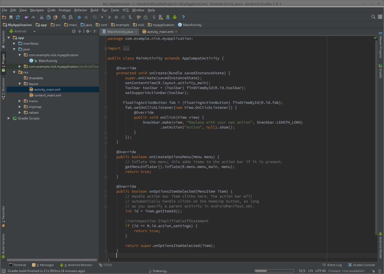384x274 pixels.
Task: Open a project with the folder icon
Action: [x=4, y=17]
